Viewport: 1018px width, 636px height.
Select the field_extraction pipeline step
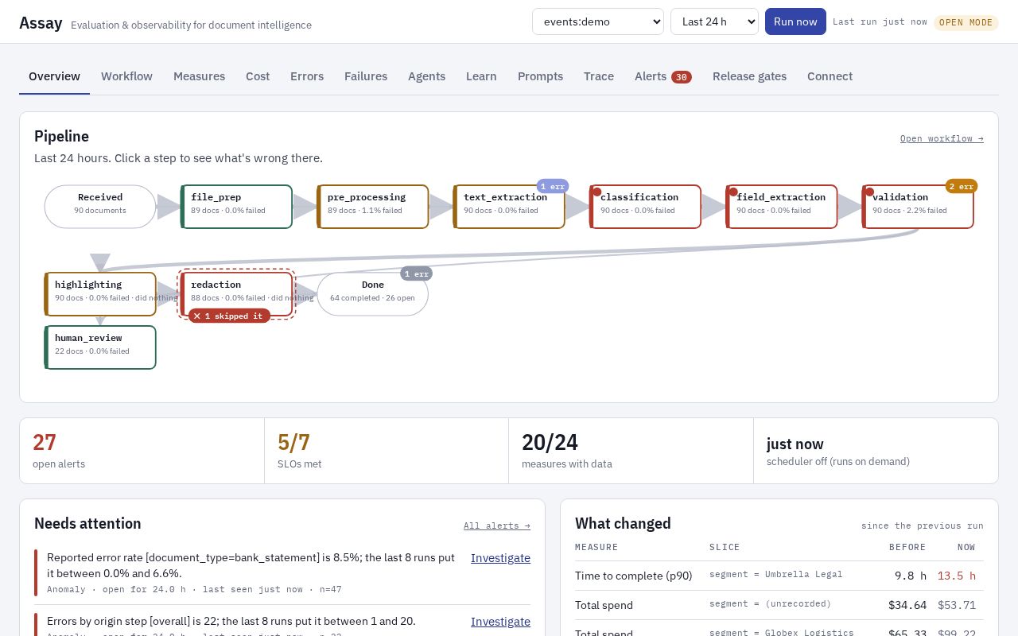782,207
